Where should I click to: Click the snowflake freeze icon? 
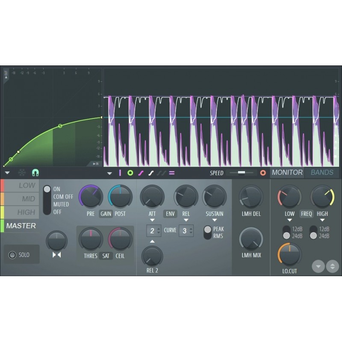21,172
